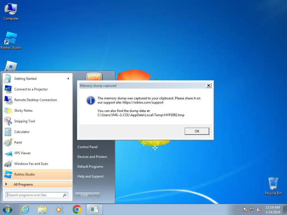
Task: Open the Computer desktop icon
Action: (11, 11)
